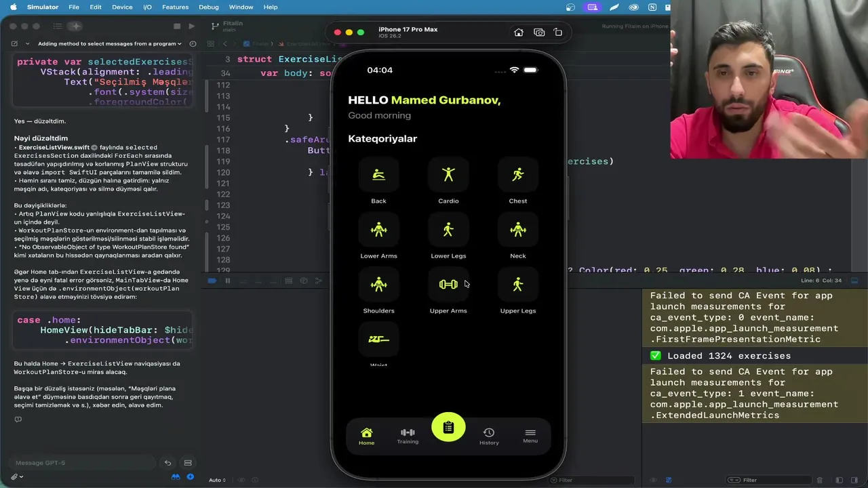Open the attachment paperclip dropdown
Screen dimensions: 868x488
16,476
